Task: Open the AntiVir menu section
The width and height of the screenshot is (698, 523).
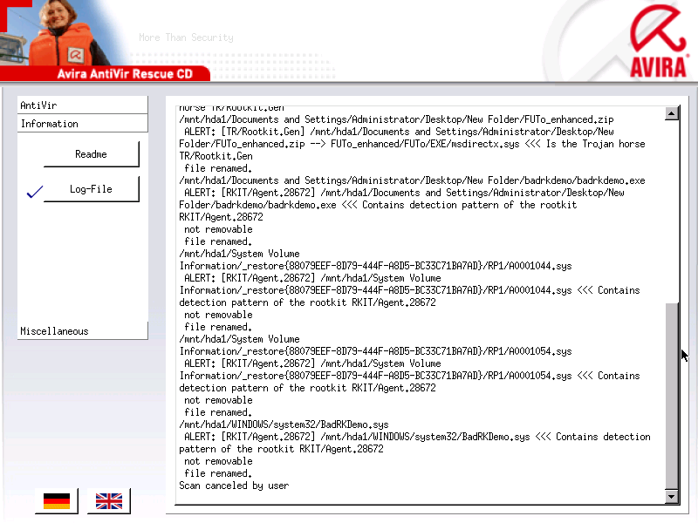Action: coord(82,105)
